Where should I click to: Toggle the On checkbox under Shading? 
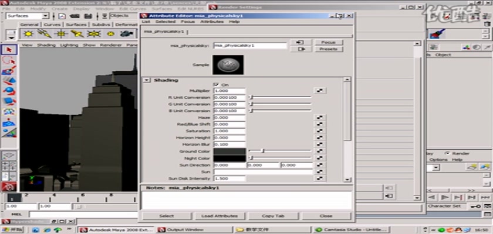pos(217,85)
